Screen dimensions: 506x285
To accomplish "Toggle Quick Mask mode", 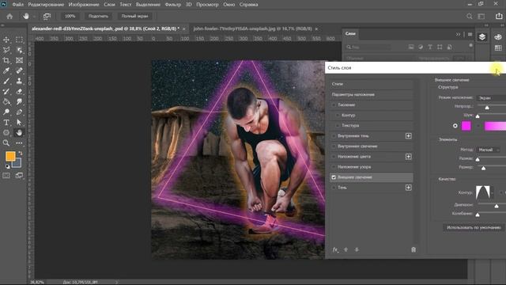I will coord(6,176).
